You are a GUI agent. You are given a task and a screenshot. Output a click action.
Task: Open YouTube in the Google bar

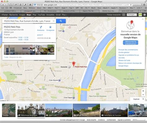click(x=41, y=15)
